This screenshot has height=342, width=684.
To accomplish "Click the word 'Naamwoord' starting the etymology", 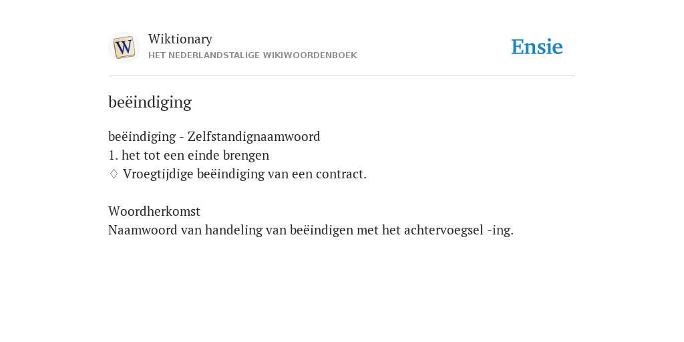I will pos(143,230).
